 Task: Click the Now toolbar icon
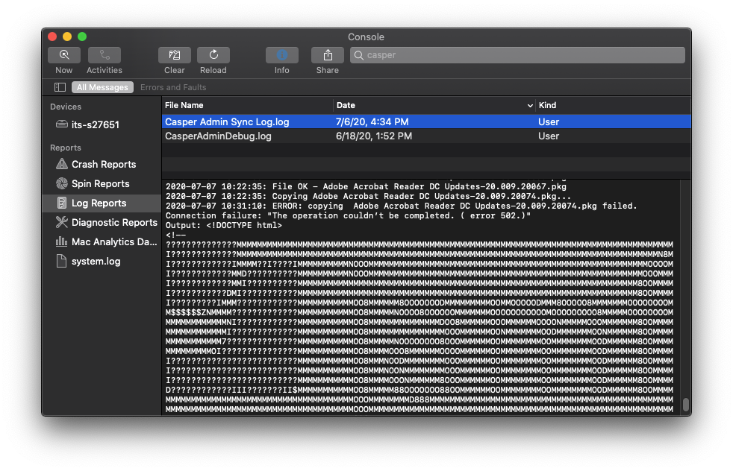coord(64,55)
